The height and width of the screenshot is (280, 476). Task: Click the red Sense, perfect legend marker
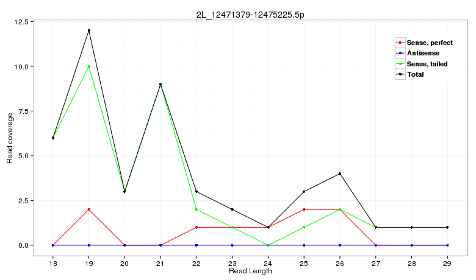click(400, 43)
